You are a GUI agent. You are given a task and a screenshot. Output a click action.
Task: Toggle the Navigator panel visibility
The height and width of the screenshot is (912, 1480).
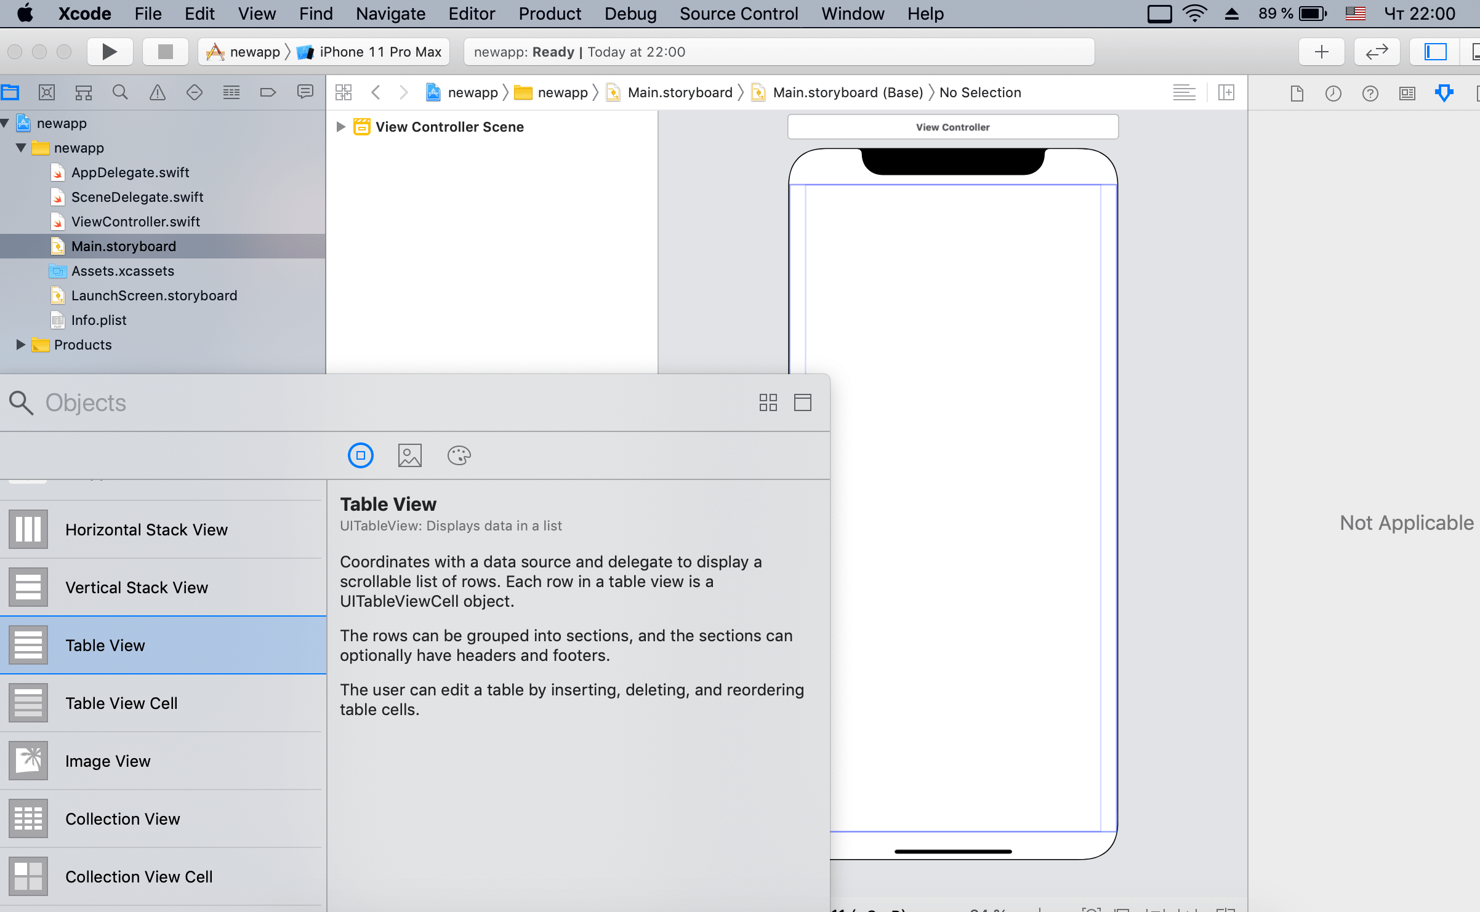pyautogui.click(x=1436, y=52)
